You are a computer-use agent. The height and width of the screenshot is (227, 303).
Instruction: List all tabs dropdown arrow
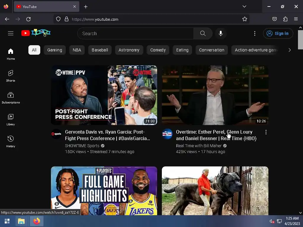pyautogui.click(x=244, y=7)
